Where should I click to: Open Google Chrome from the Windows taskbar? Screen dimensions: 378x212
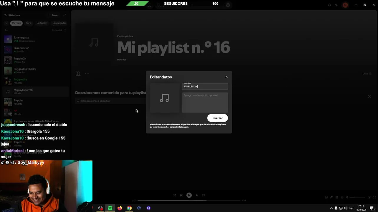point(129,208)
